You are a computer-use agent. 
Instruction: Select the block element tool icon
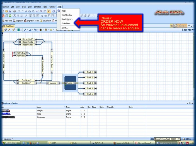(46, 30)
